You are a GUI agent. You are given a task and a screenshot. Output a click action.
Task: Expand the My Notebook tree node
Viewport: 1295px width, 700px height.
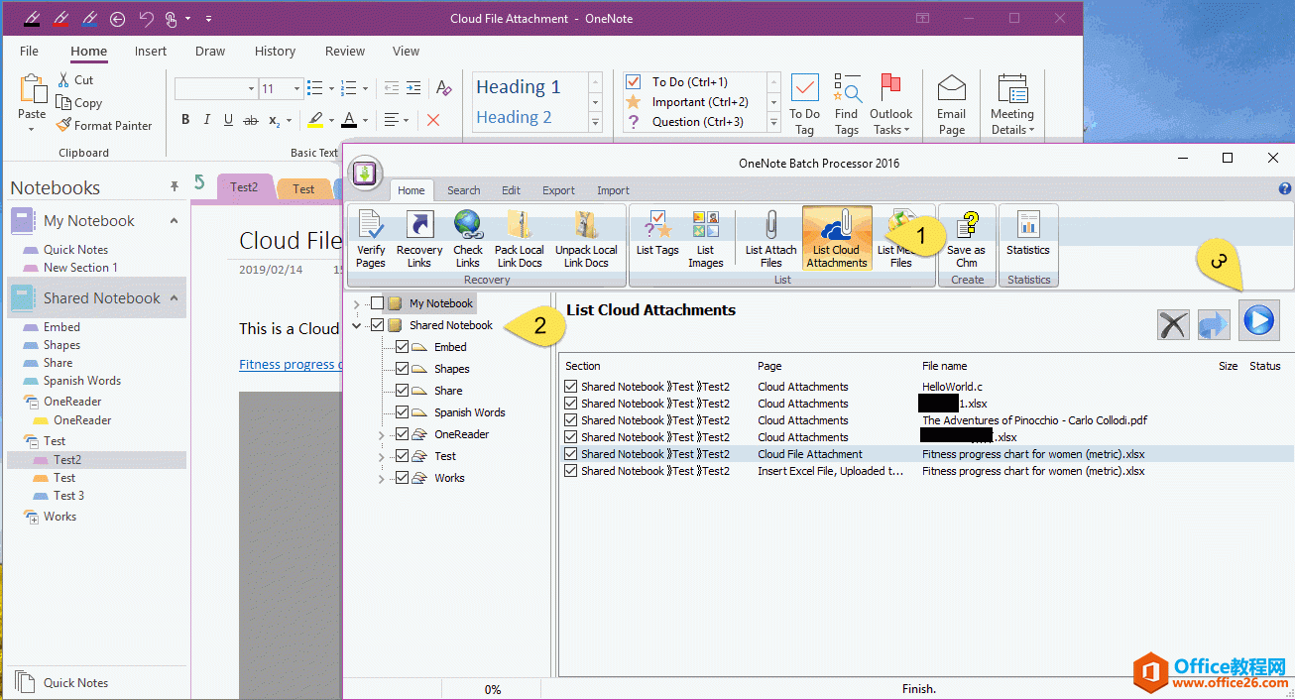pos(357,303)
